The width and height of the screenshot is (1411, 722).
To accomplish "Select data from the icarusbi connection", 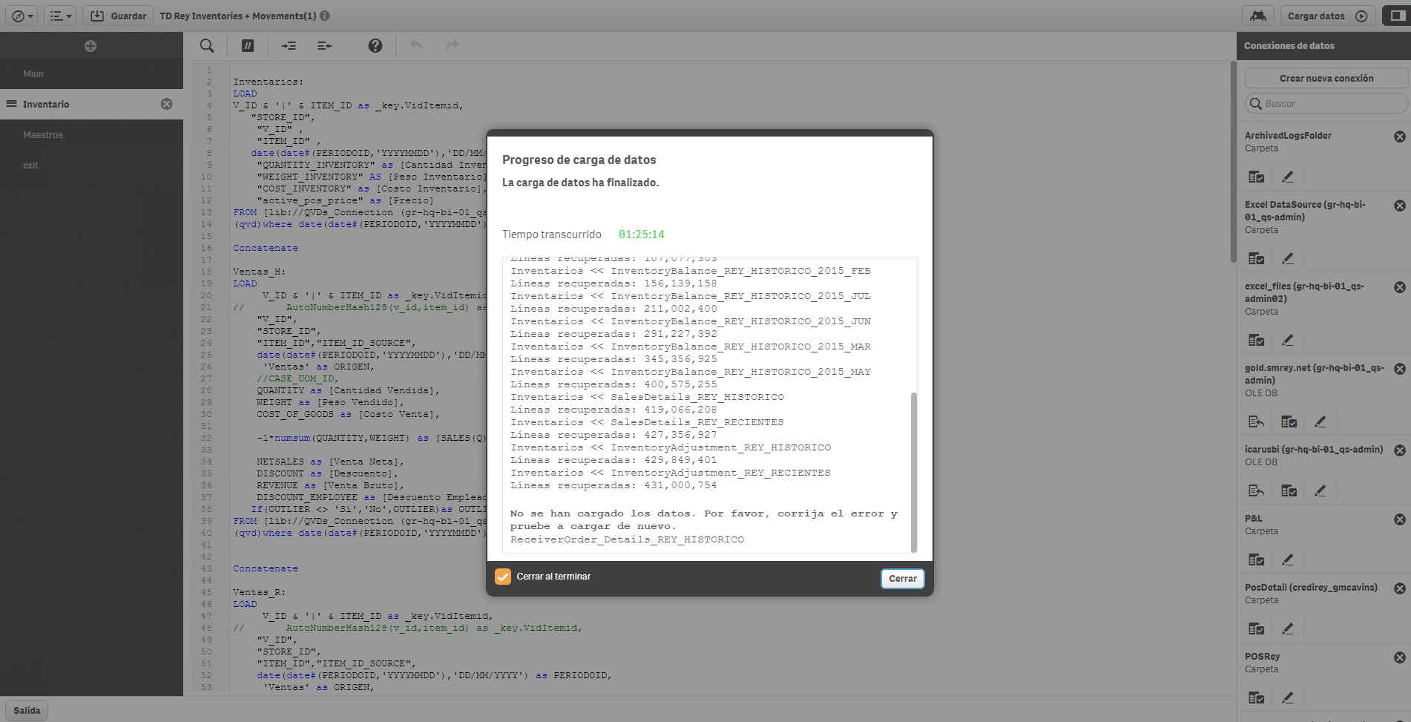I will (1289, 490).
